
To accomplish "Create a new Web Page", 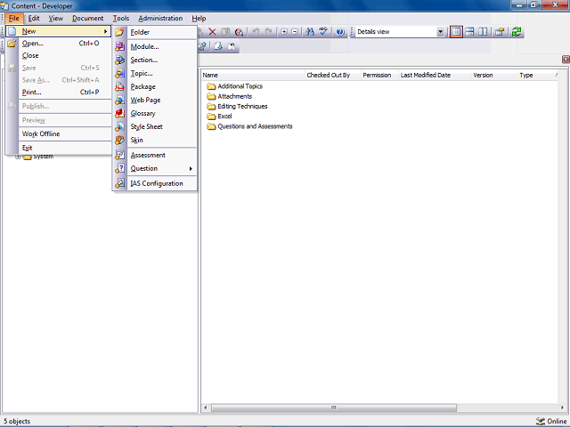I will pos(155,100).
